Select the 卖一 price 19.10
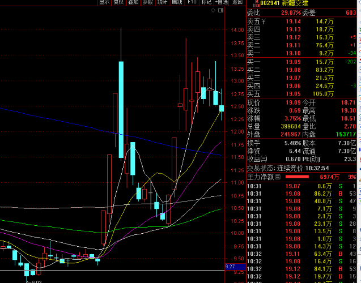361x283 pixels. coord(293,53)
